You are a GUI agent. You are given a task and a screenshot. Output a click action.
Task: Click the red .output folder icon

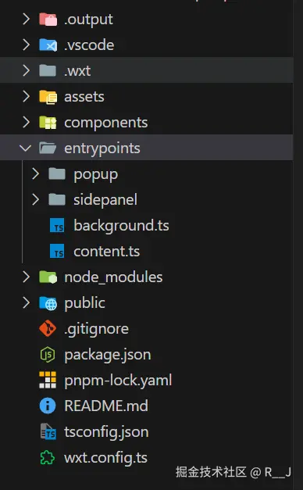[48, 20]
